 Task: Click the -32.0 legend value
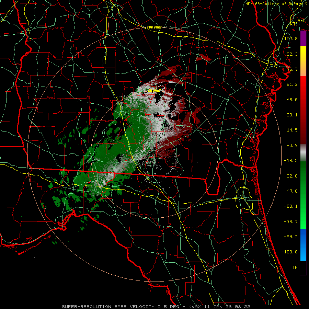pos(291,176)
